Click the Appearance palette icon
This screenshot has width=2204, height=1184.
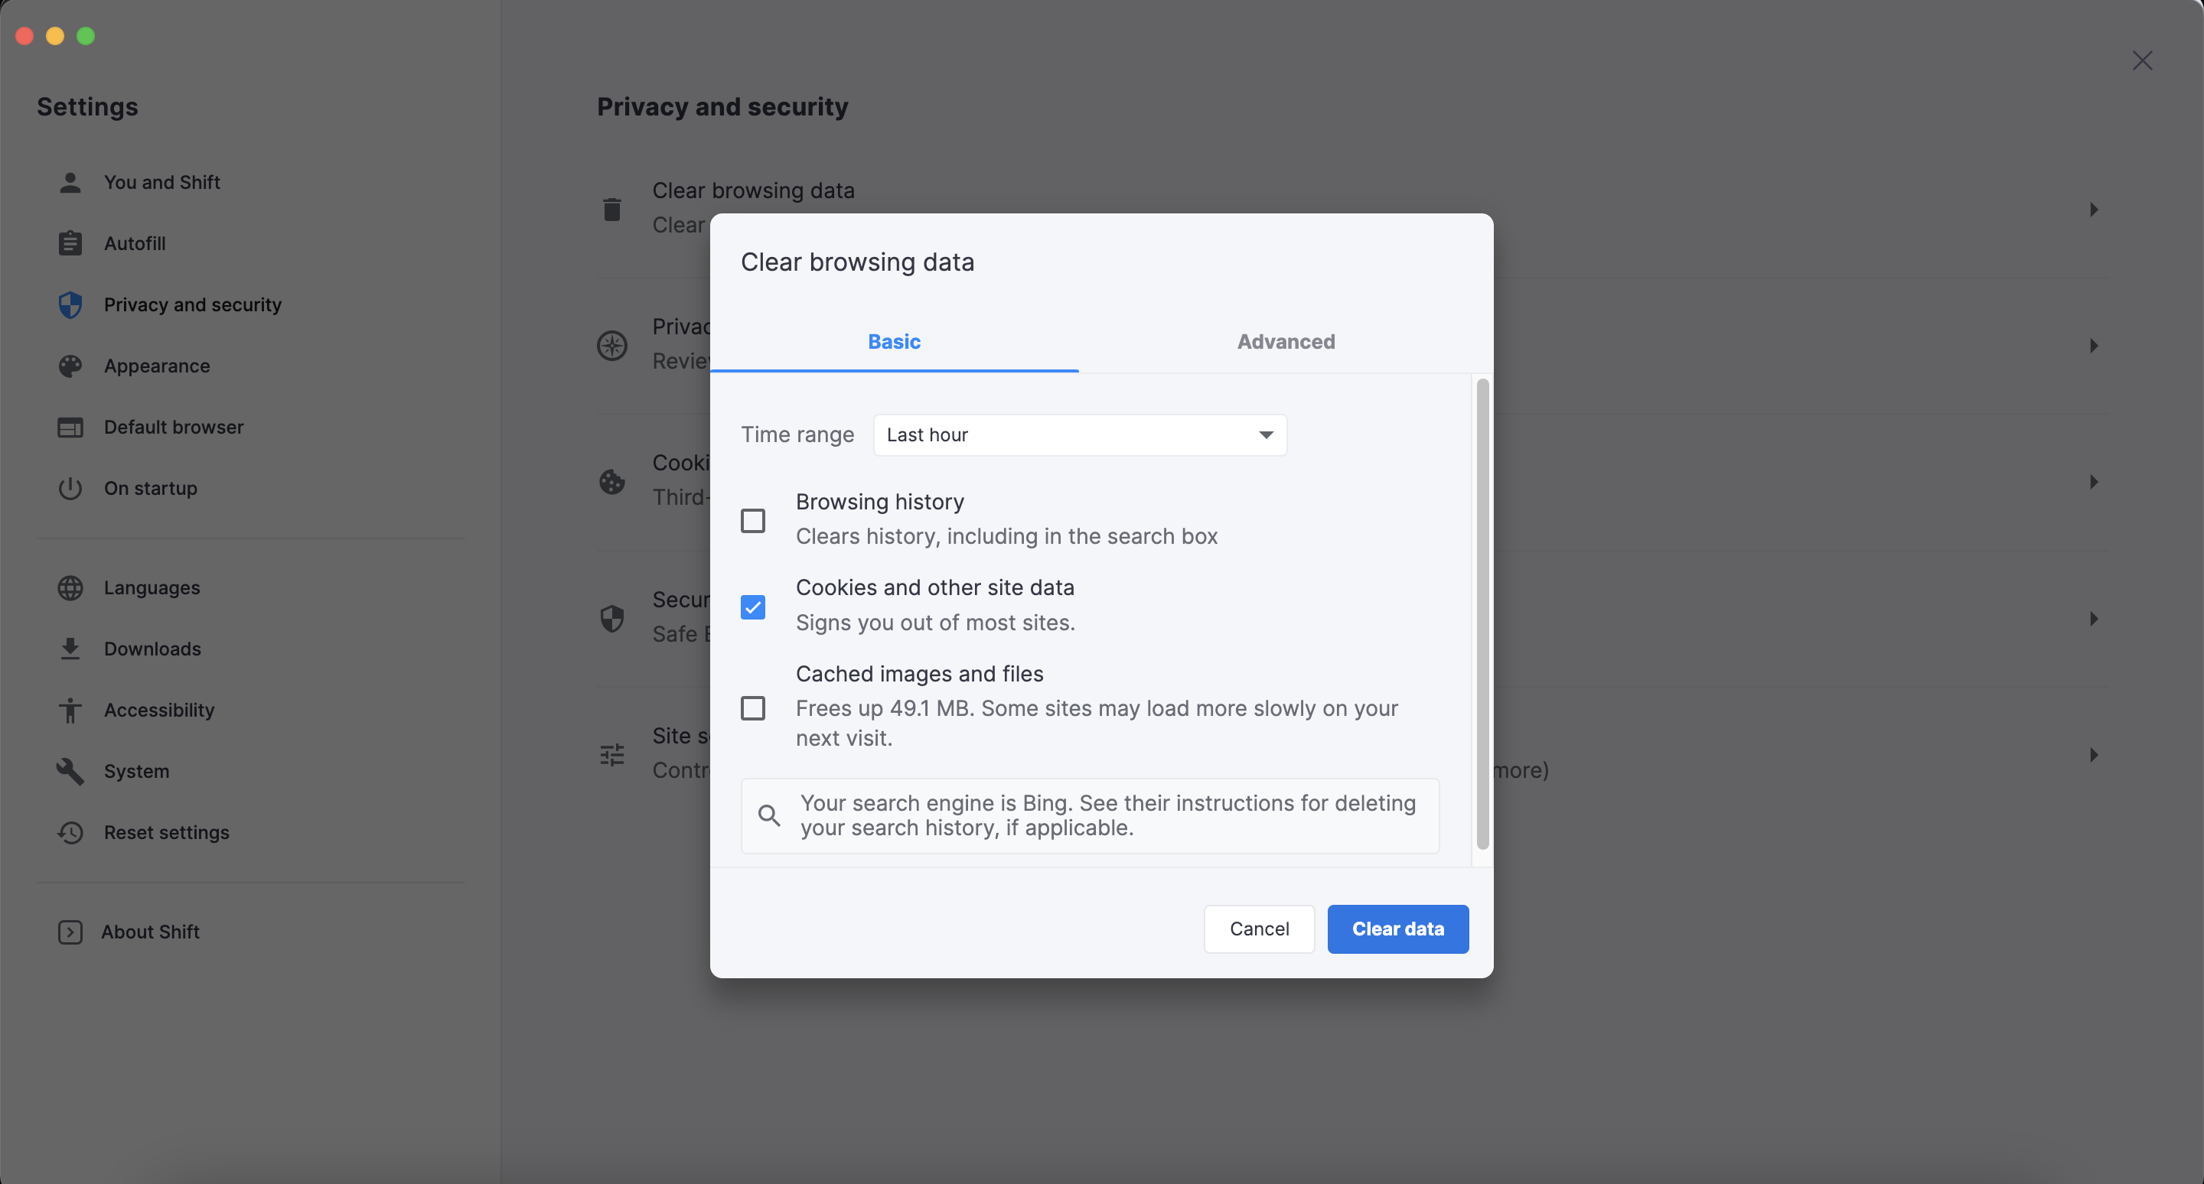pyautogui.click(x=70, y=366)
